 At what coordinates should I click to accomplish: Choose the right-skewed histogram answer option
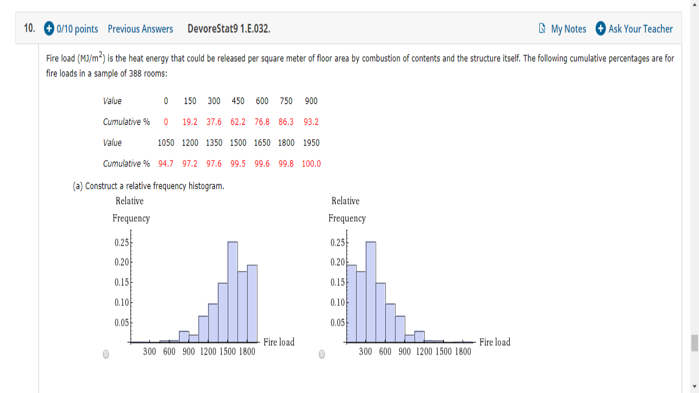(x=321, y=354)
